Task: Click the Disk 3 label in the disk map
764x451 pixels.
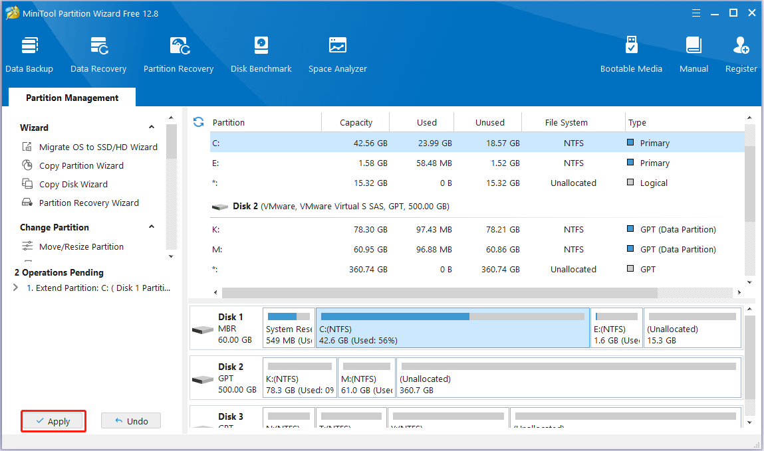Action: [231, 416]
